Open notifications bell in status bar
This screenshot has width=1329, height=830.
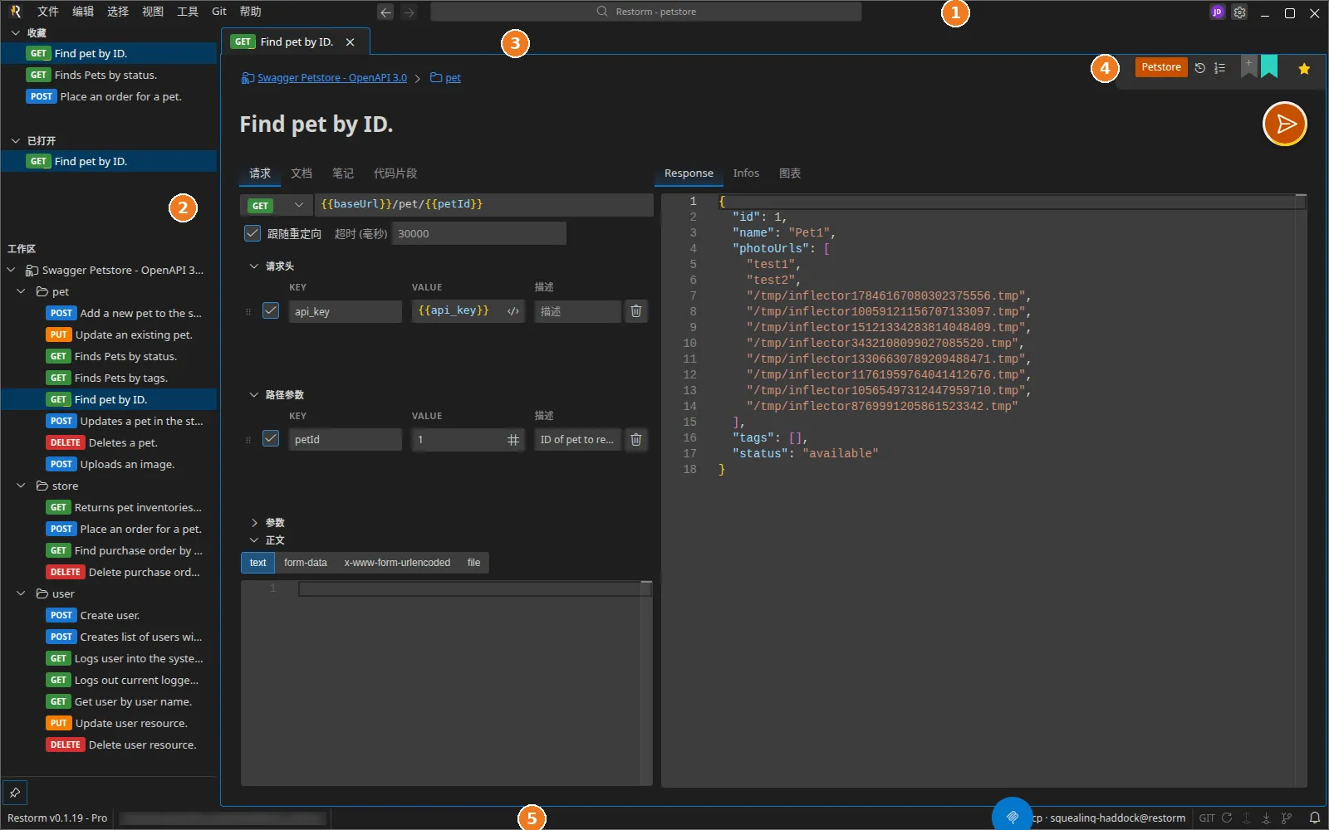coord(1314,818)
